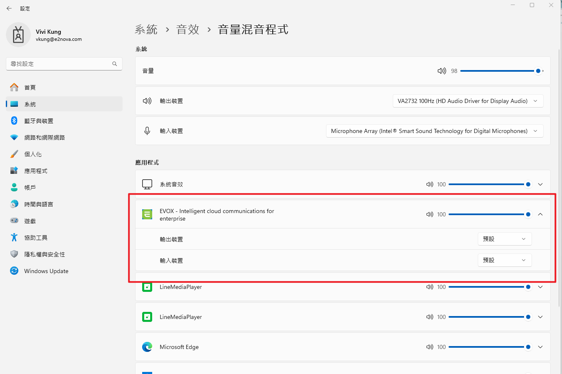Adjust the first LineMediaPlayer volume slider

coord(490,287)
